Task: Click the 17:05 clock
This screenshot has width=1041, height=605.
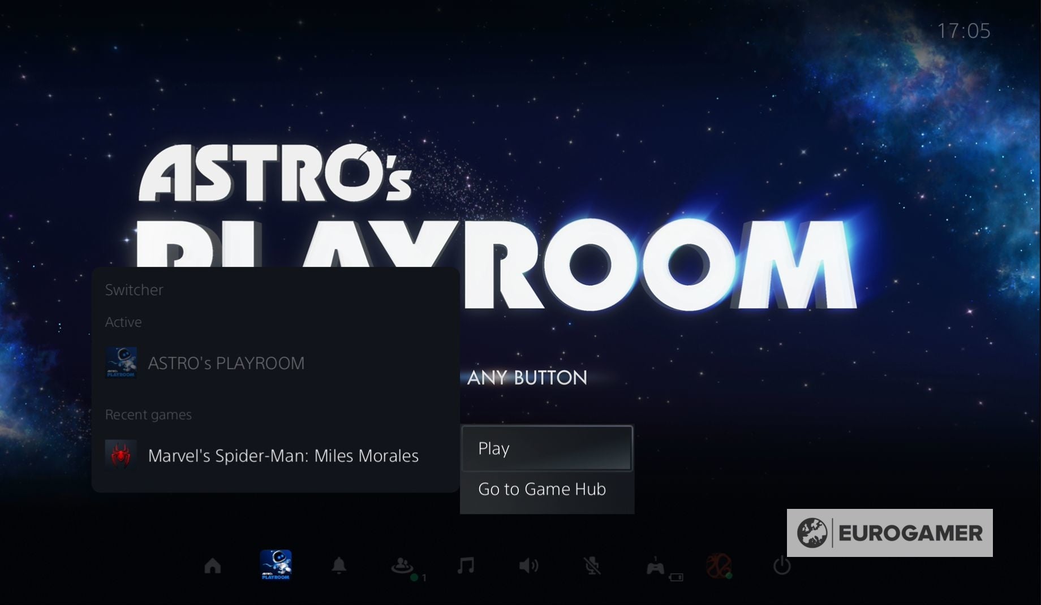Action: [x=963, y=31]
